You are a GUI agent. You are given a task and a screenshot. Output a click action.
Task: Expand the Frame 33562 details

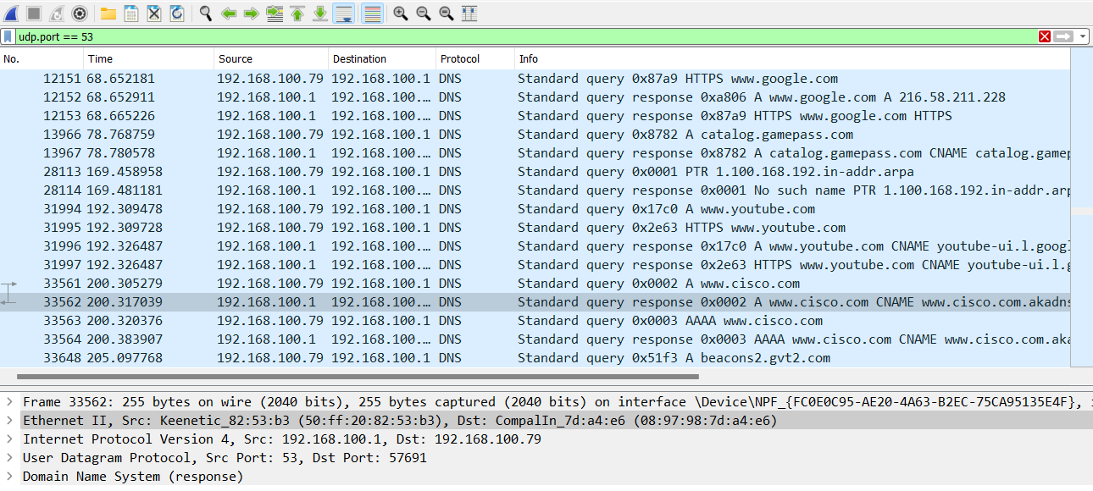(9, 402)
